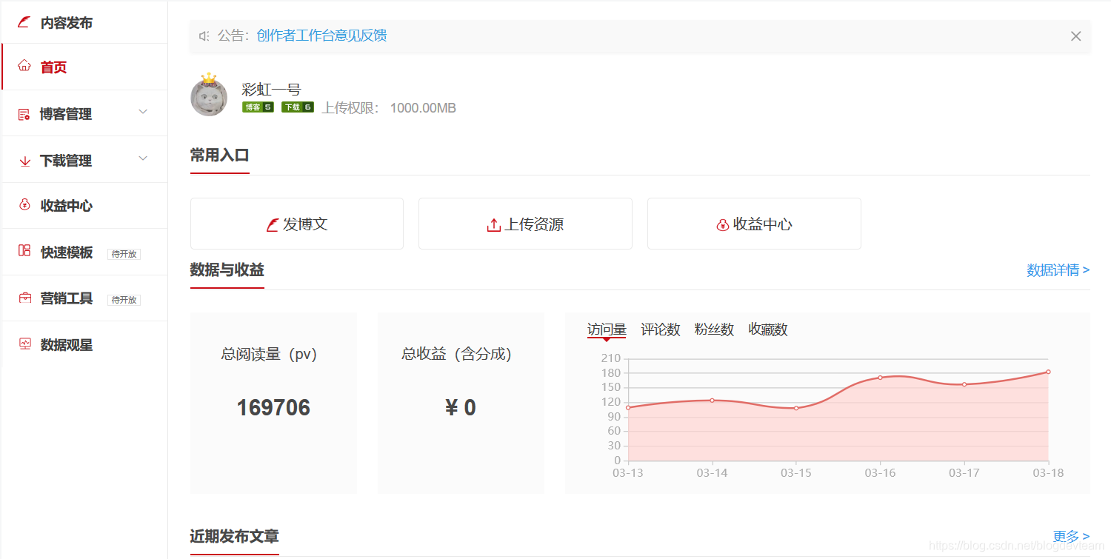
Task: Switch chart to 评论数 tab
Action: click(661, 329)
